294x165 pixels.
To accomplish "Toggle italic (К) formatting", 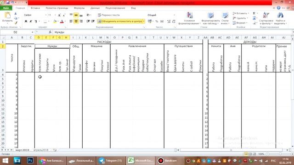I will pyautogui.click(x=31, y=22).
